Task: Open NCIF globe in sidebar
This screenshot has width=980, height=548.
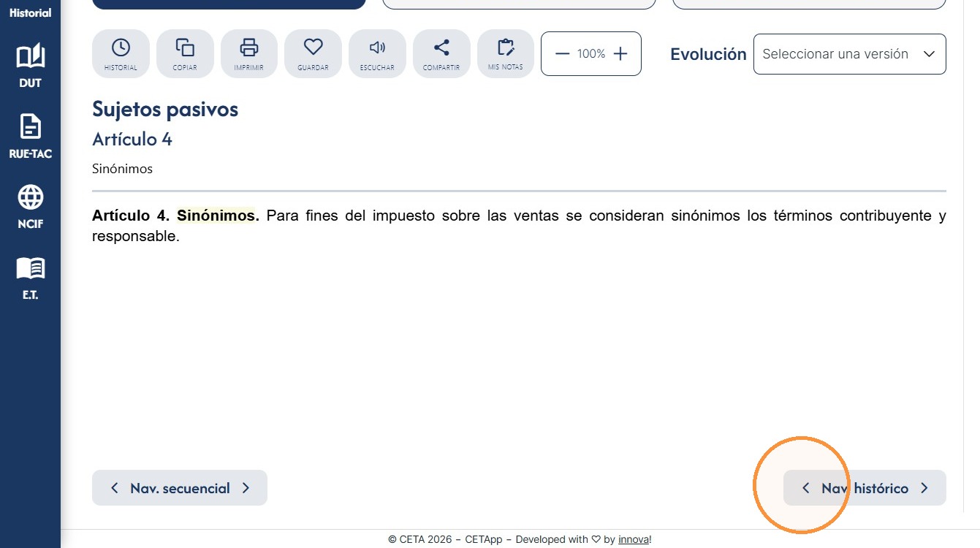Action: [x=30, y=207]
